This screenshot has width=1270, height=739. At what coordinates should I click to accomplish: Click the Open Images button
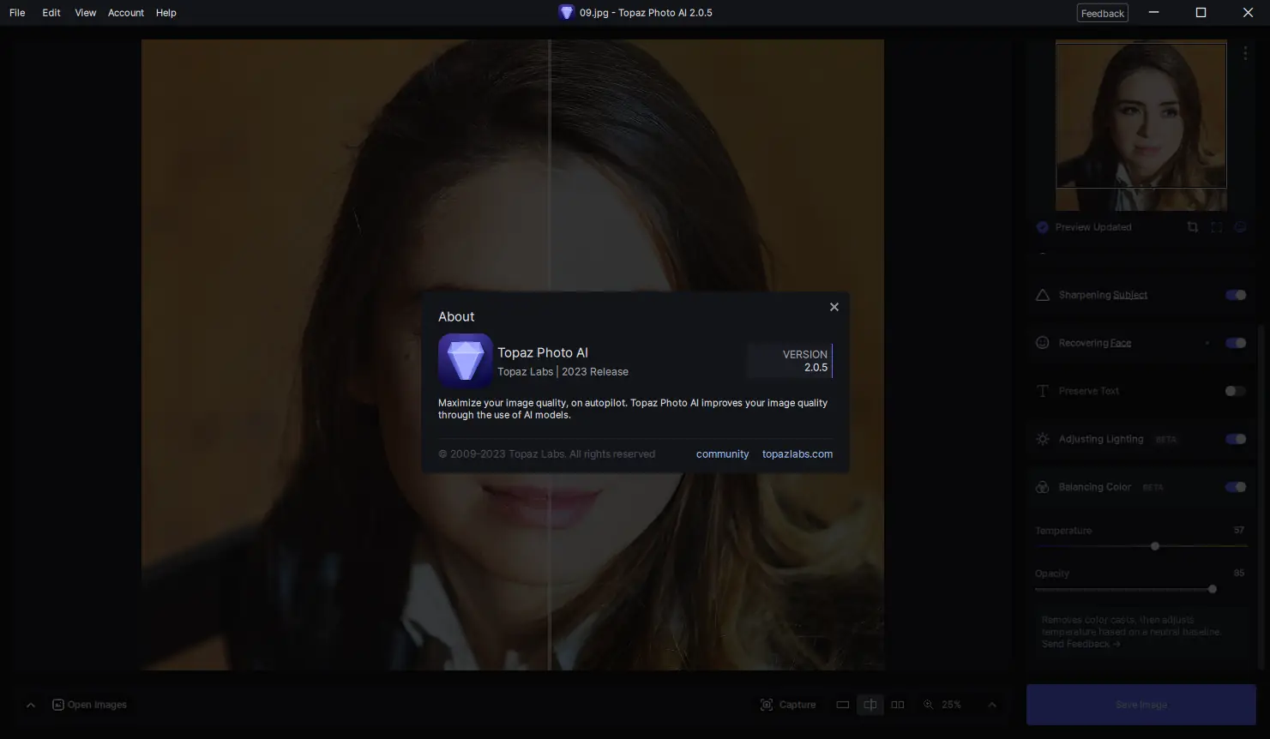[89, 705]
